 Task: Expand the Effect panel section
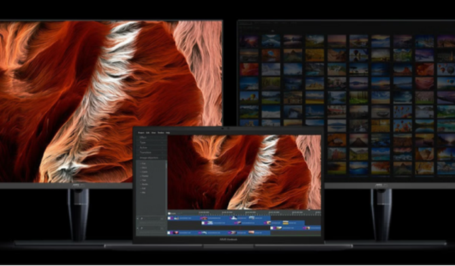(x=151, y=138)
